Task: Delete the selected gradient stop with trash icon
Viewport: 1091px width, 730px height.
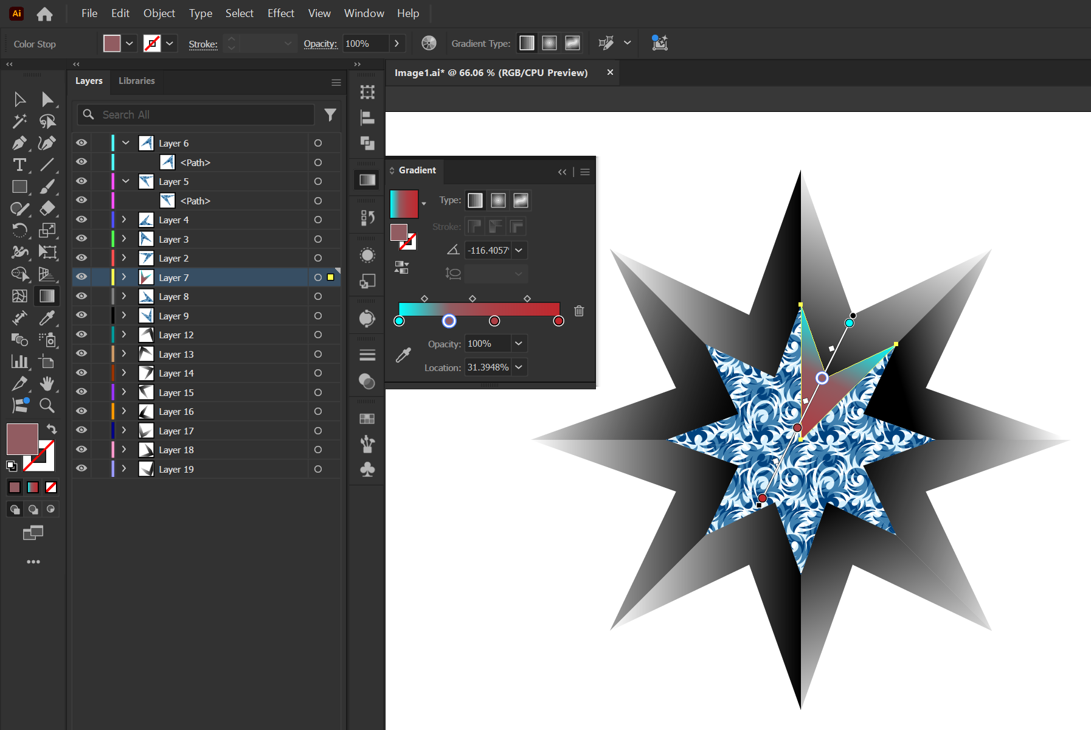Action: point(578,311)
